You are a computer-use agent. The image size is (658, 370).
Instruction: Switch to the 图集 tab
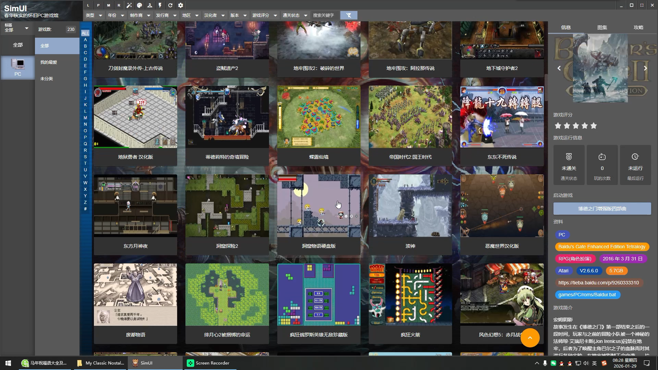(602, 27)
